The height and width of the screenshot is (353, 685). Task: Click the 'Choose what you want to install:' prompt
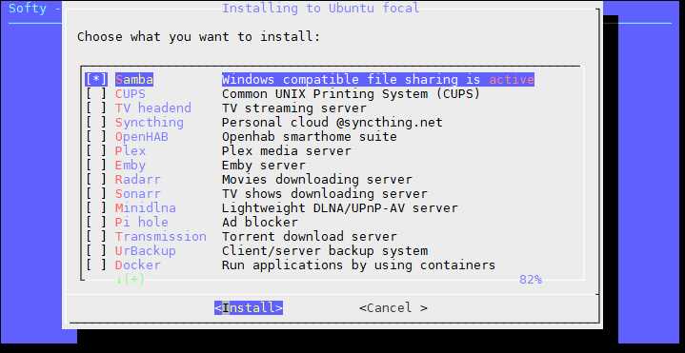(199, 37)
